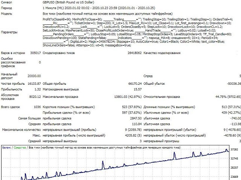Click the Чистая прибыль label

[13, 84]
